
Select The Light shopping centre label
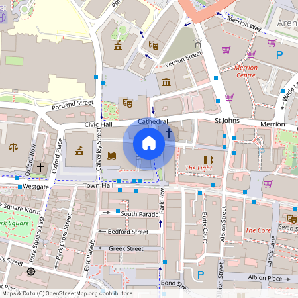click(199, 168)
